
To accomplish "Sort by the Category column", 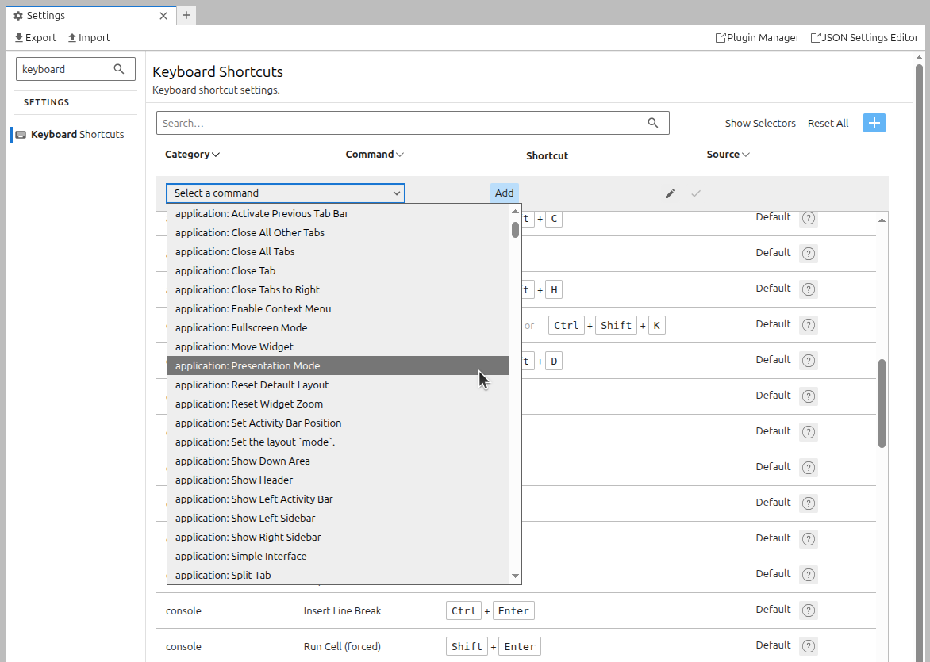I will [192, 154].
